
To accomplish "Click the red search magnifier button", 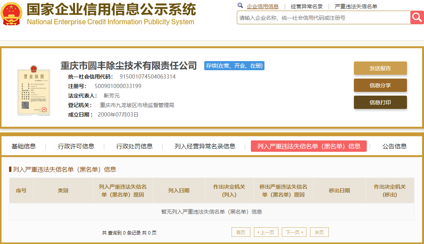I will coord(417,17).
